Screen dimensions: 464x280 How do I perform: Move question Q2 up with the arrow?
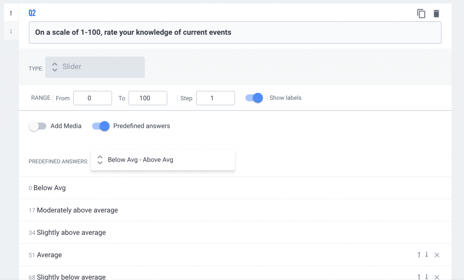point(11,14)
